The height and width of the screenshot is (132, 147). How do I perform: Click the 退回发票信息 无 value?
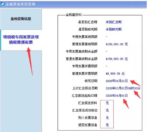pyautogui.click(x=107, y=125)
